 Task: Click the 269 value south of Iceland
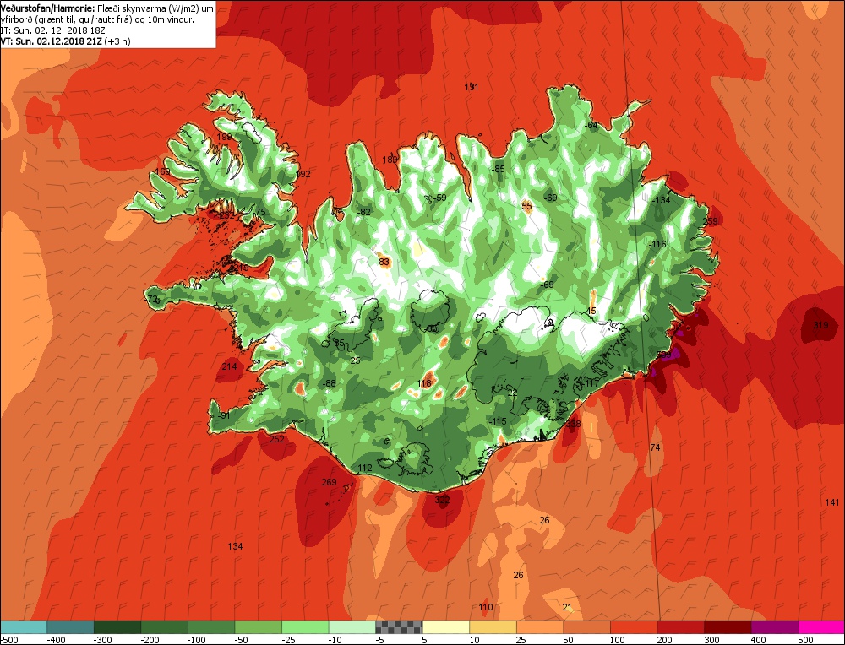pos(330,482)
